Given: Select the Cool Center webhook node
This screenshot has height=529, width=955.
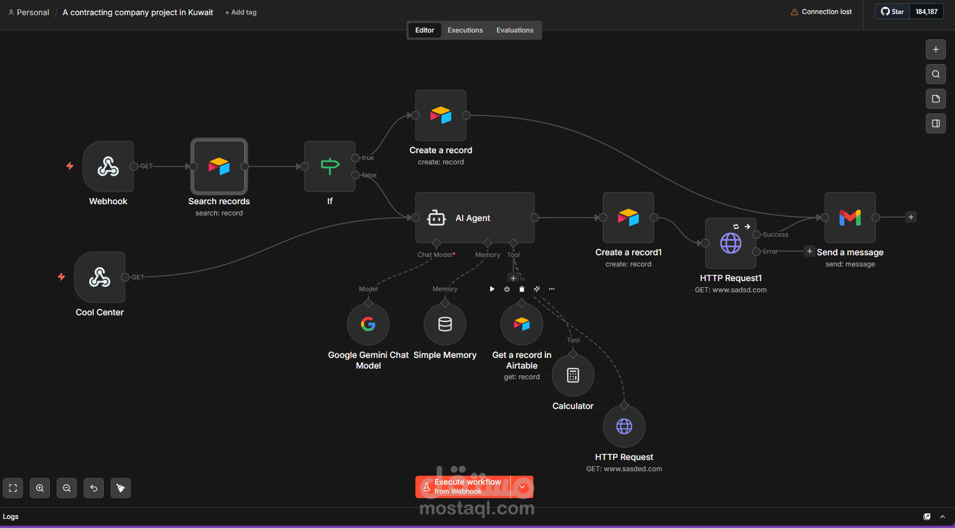Looking at the screenshot, I should 99,277.
